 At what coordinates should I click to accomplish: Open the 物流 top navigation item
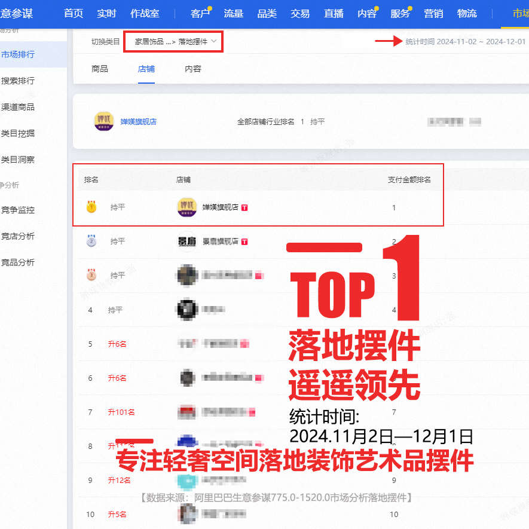click(467, 14)
